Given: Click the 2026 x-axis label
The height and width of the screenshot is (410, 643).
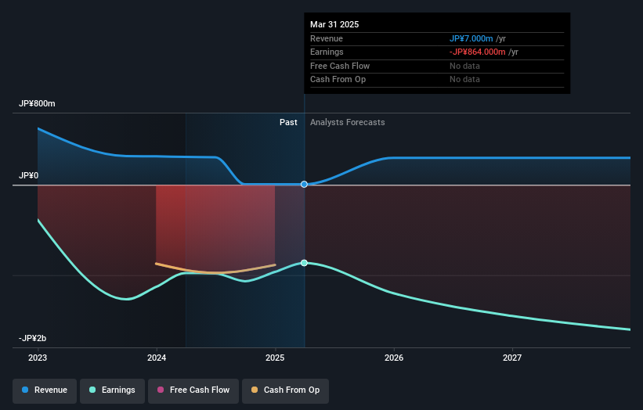Looking at the screenshot, I should click(394, 358).
